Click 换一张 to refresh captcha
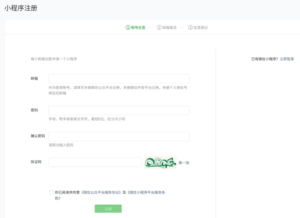Viewport: 300px width, 218px height. pos(184,163)
